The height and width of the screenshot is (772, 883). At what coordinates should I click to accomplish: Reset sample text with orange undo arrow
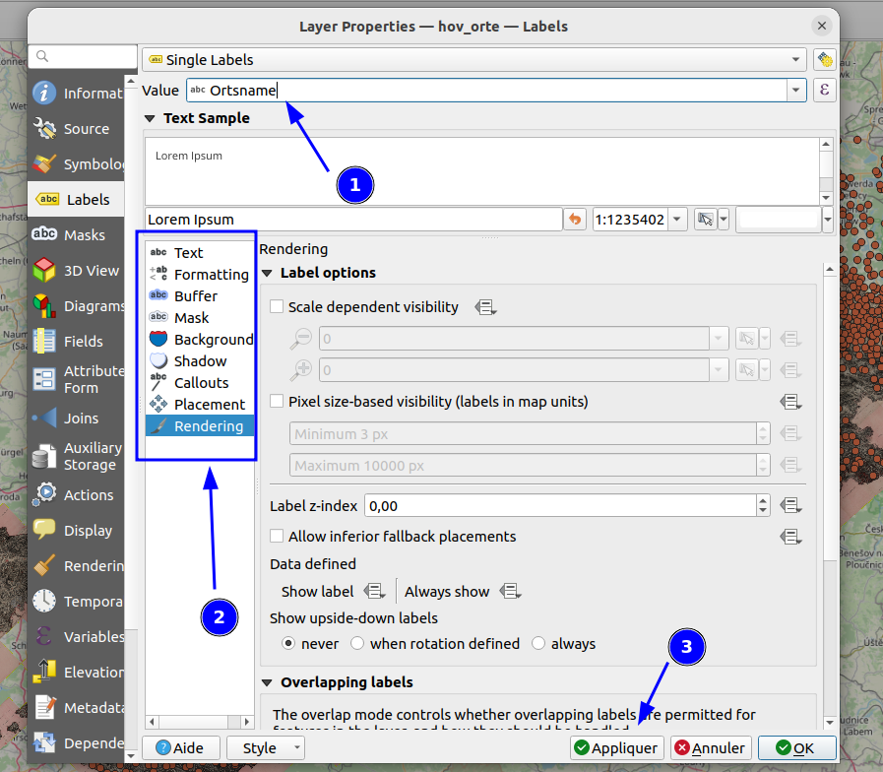click(x=575, y=220)
